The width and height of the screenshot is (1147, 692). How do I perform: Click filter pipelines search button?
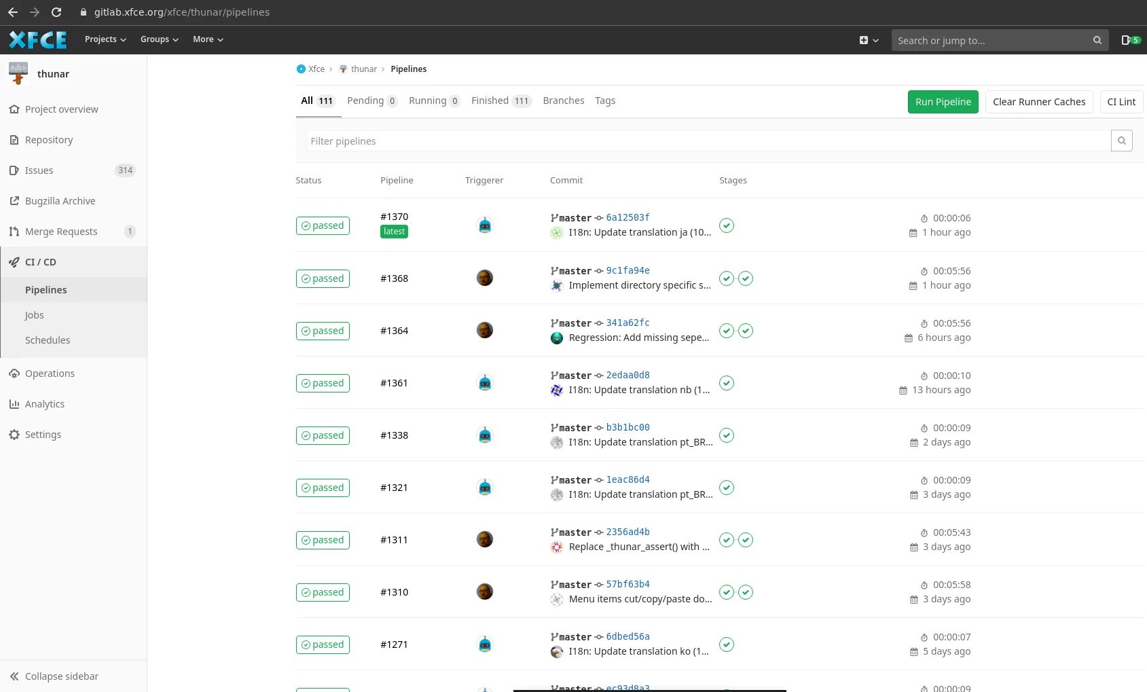1121,141
